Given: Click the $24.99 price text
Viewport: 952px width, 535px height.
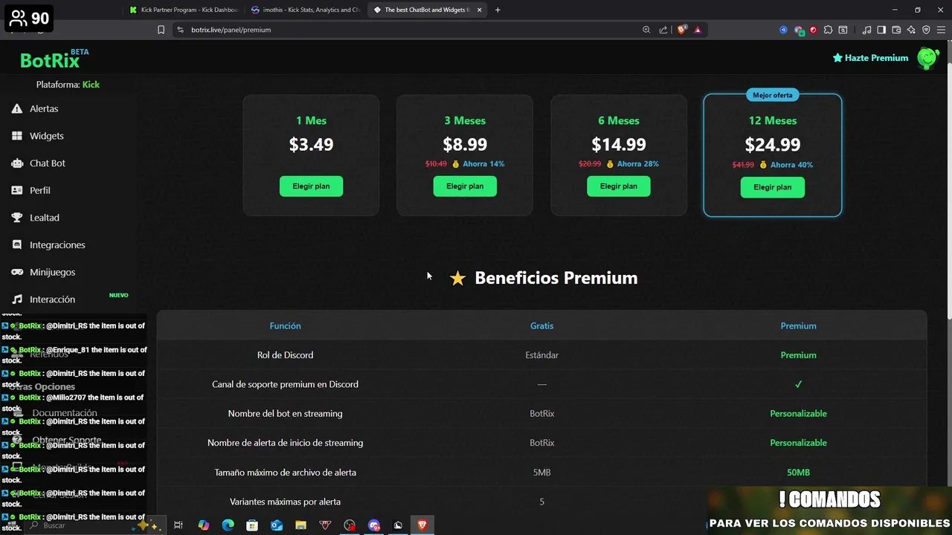Looking at the screenshot, I should 773,145.
